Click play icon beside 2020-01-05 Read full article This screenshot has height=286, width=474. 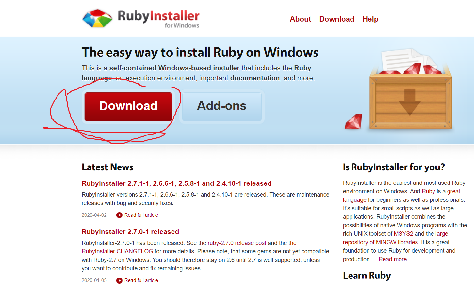pos(119,280)
